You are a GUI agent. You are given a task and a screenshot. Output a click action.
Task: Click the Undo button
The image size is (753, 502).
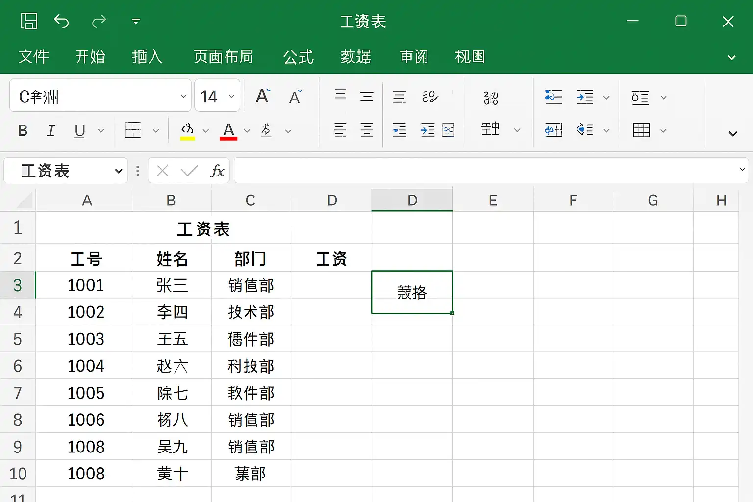click(61, 22)
